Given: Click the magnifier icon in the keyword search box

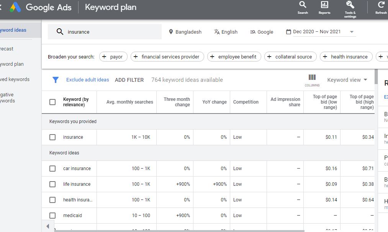Looking at the screenshot, I should [x=60, y=32].
